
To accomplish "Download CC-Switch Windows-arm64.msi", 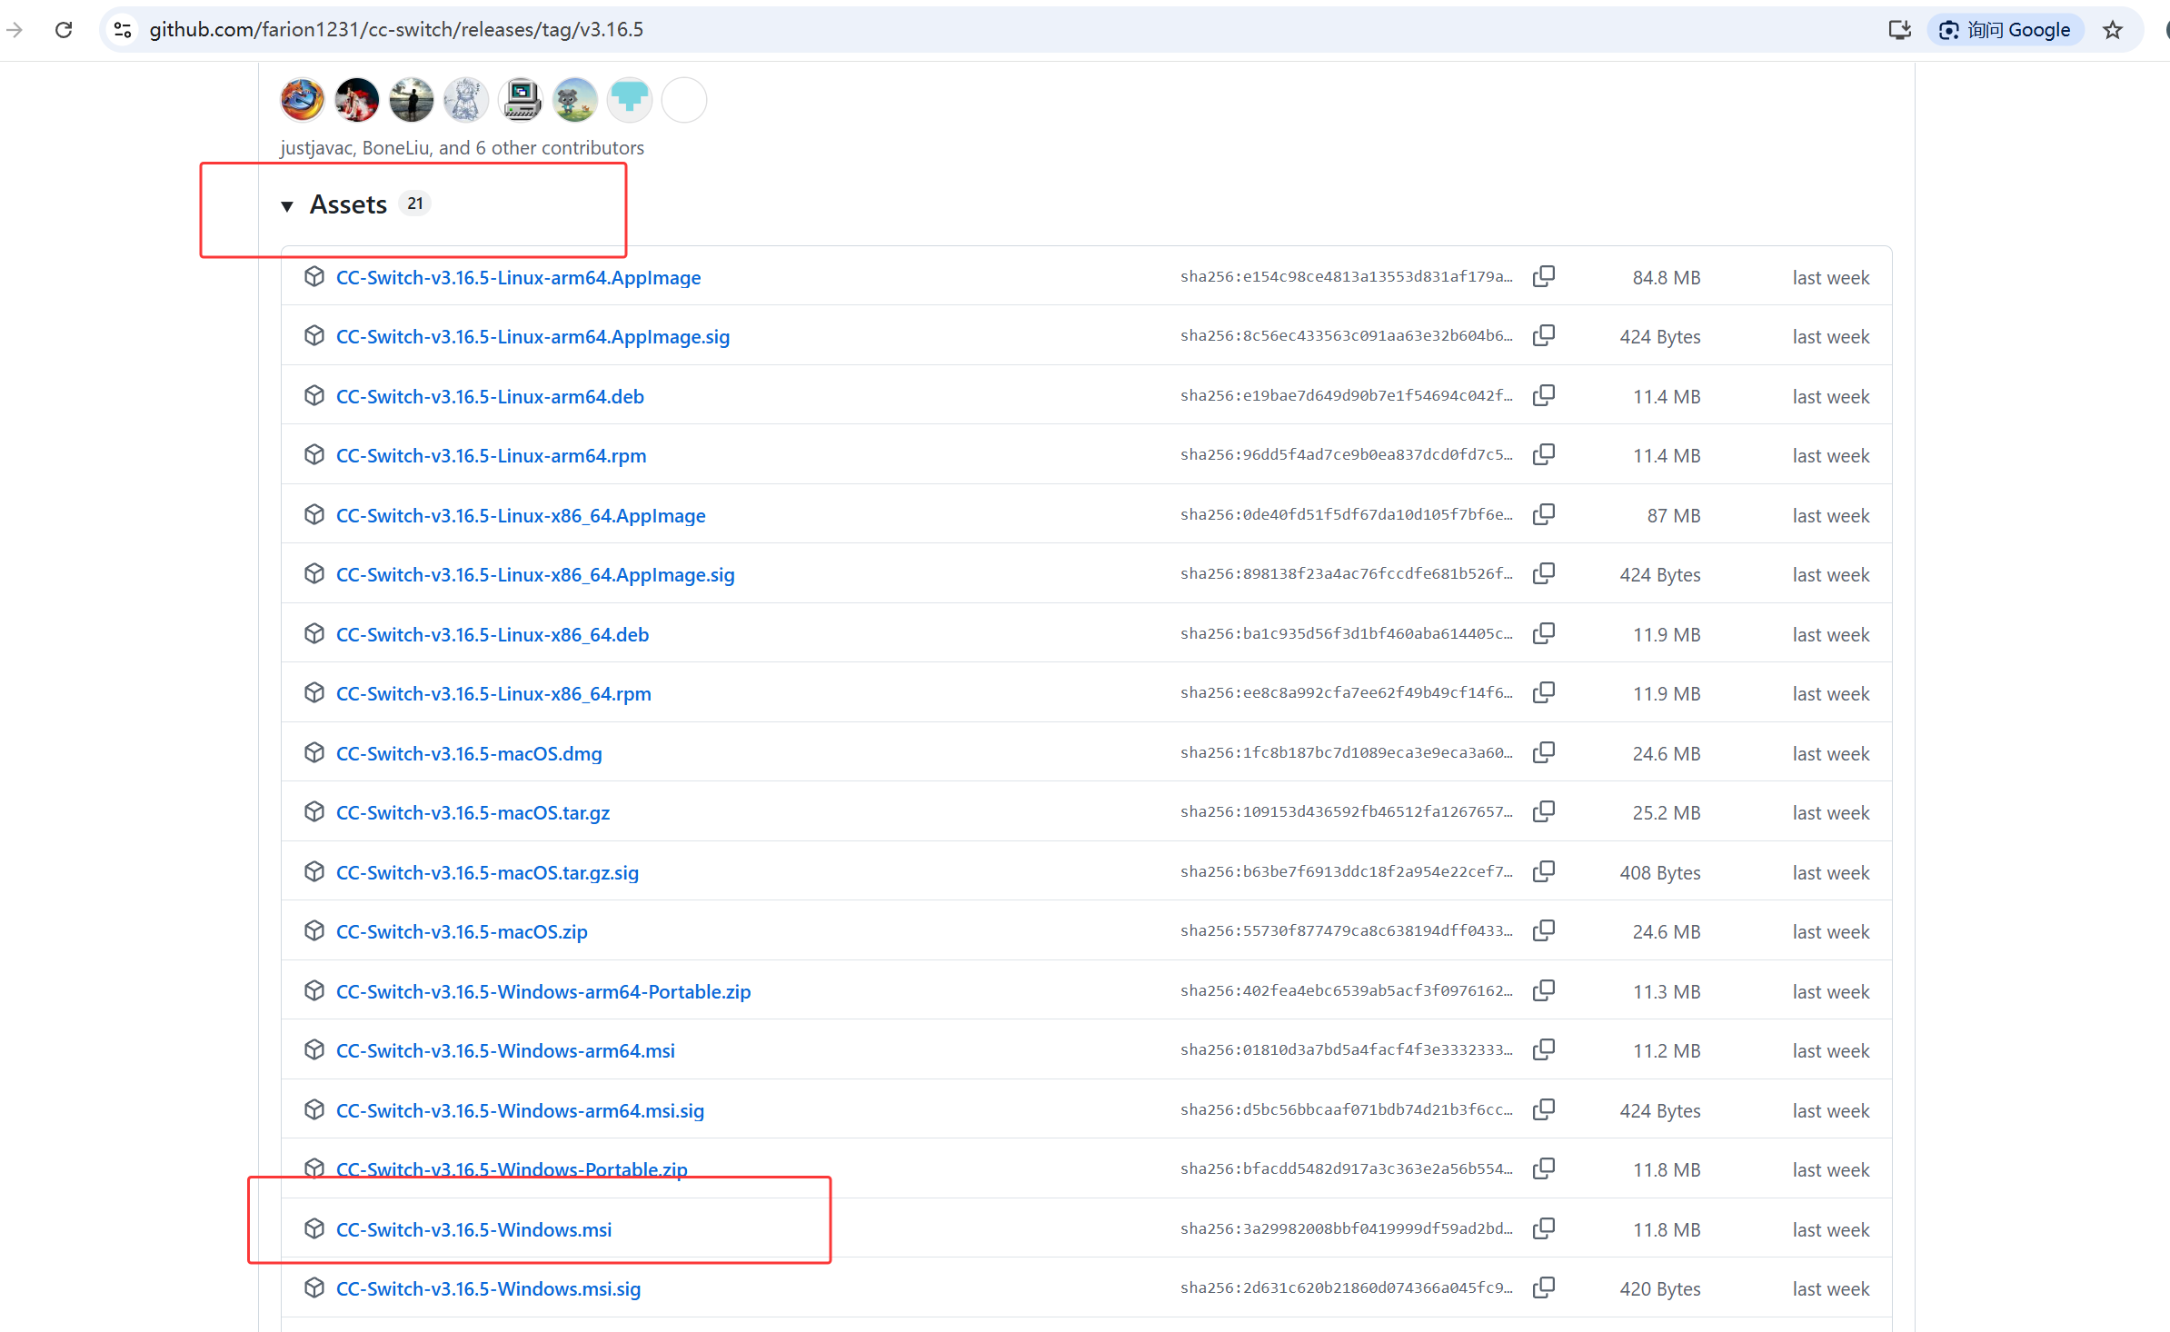I will [x=505, y=1051].
